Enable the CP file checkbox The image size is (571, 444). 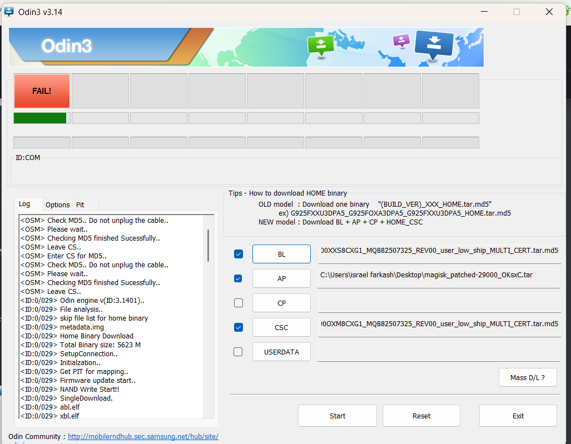pyautogui.click(x=239, y=303)
